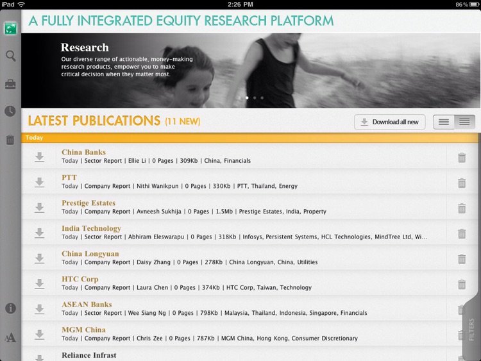Download the India Technology report

click(39, 233)
